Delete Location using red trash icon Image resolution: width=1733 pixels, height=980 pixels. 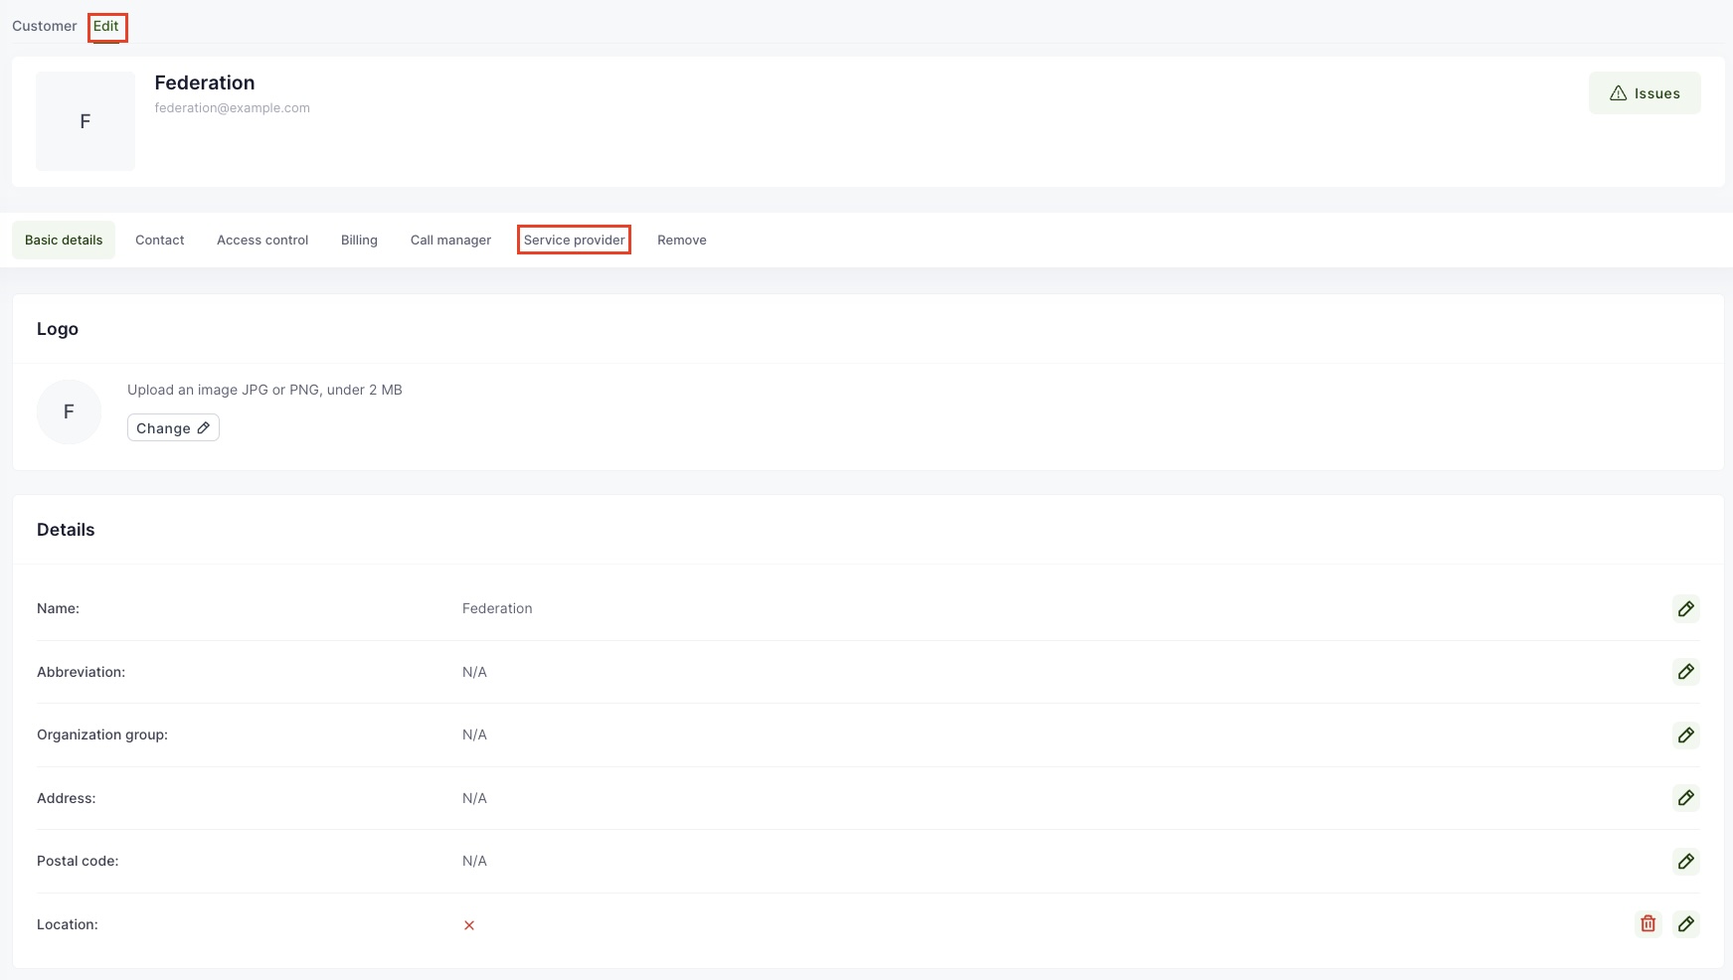click(x=1647, y=924)
